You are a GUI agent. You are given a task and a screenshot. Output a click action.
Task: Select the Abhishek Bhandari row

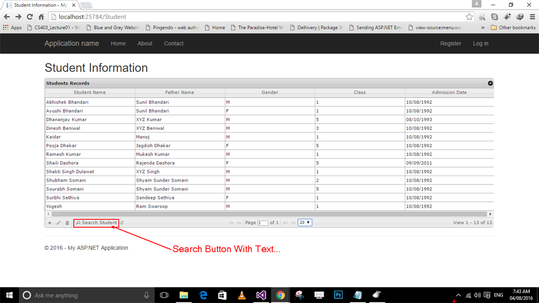pos(269,102)
